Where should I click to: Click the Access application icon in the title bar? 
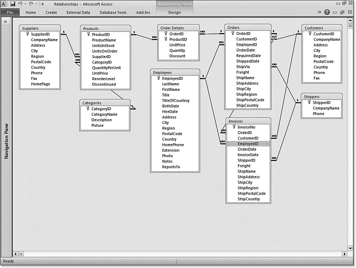coord(4,4)
